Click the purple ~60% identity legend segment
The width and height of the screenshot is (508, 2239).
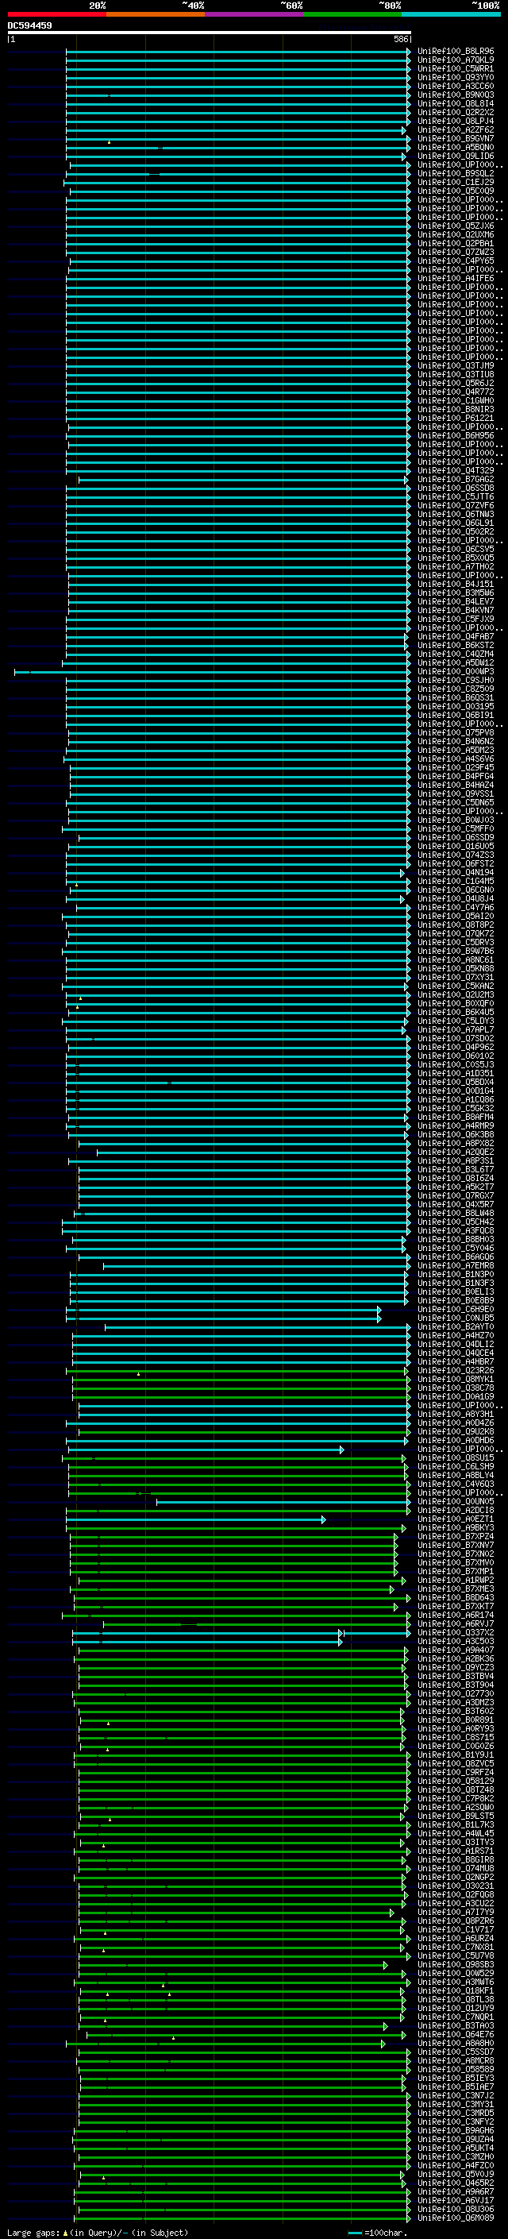coord(253,14)
